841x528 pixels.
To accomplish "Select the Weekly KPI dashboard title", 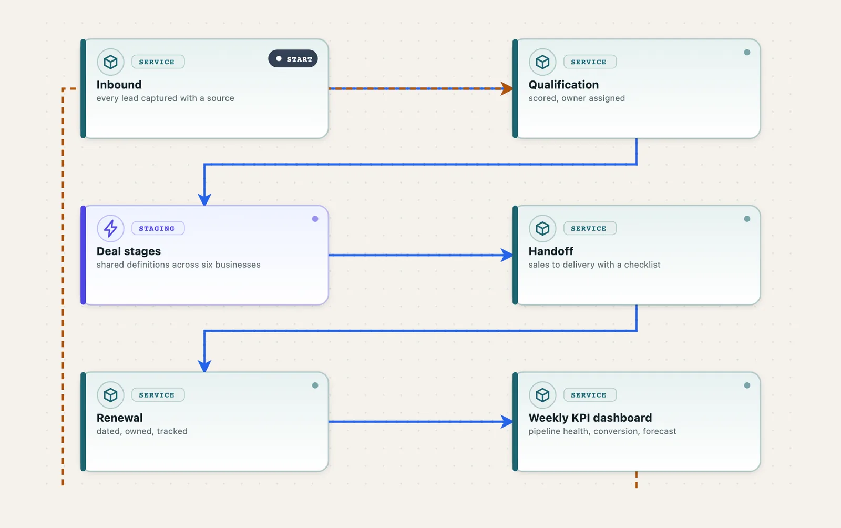I will coord(590,418).
